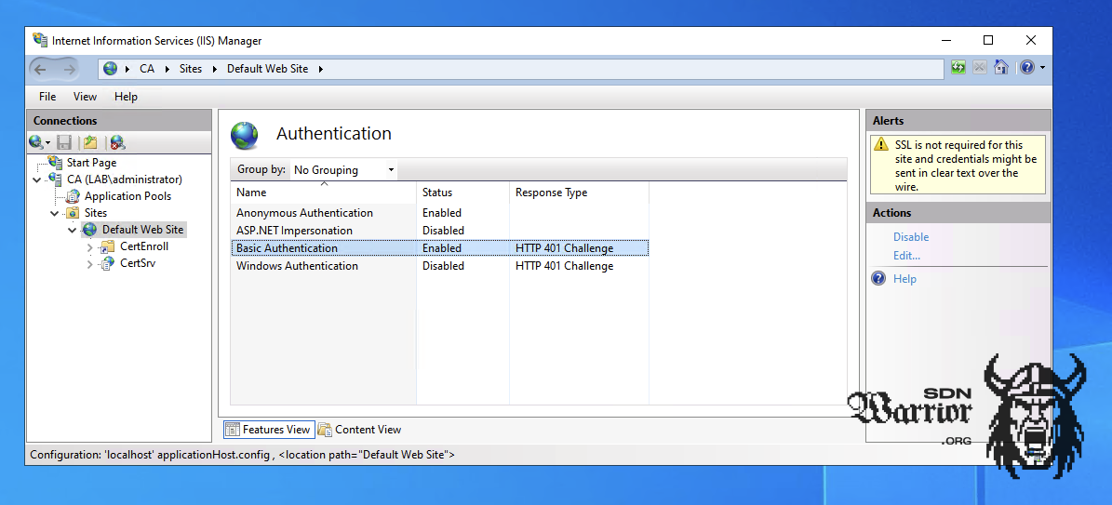The image size is (1112, 505).
Task: Click the Edit... action link
Action: pyautogui.click(x=906, y=256)
